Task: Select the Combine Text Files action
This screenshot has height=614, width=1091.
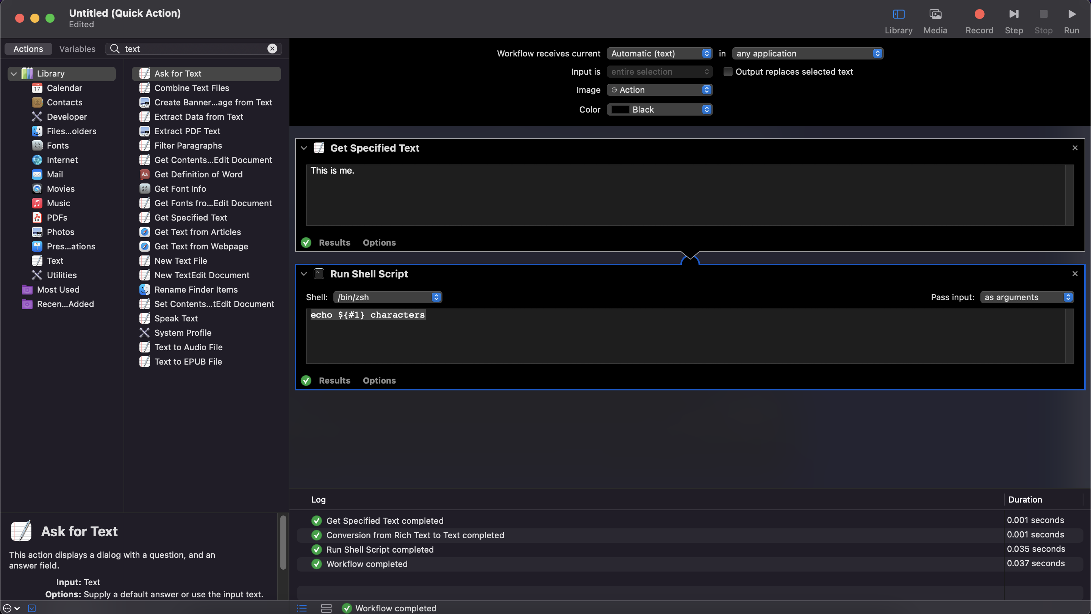Action: coord(206,88)
